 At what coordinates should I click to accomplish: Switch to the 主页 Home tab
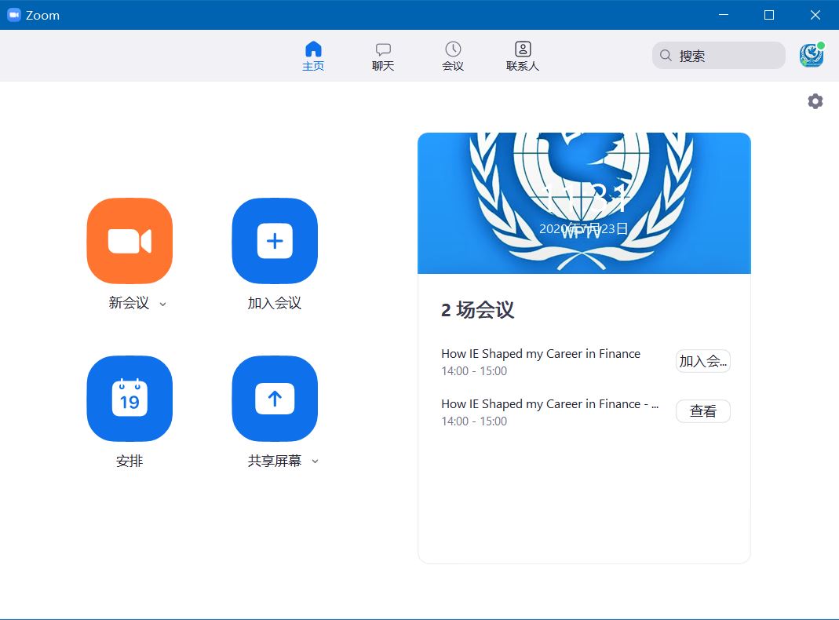[313, 57]
